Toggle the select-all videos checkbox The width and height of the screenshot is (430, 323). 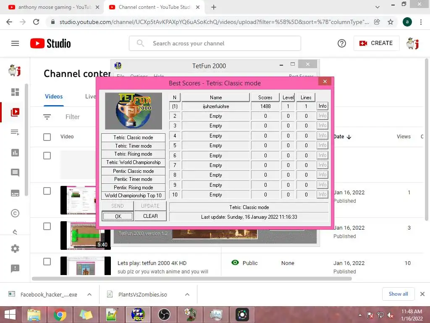pos(47,137)
